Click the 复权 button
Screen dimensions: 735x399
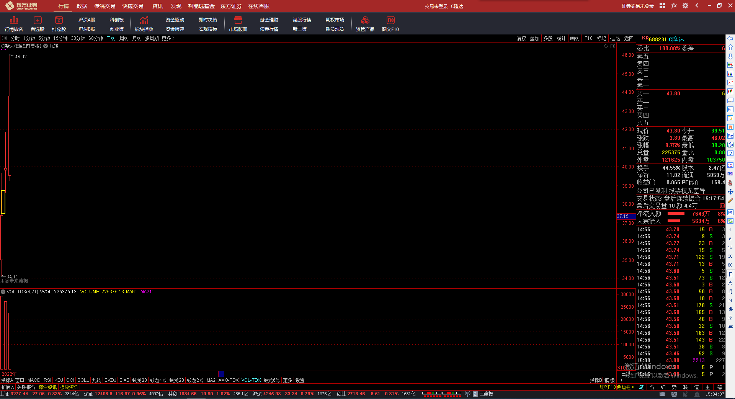pos(521,38)
